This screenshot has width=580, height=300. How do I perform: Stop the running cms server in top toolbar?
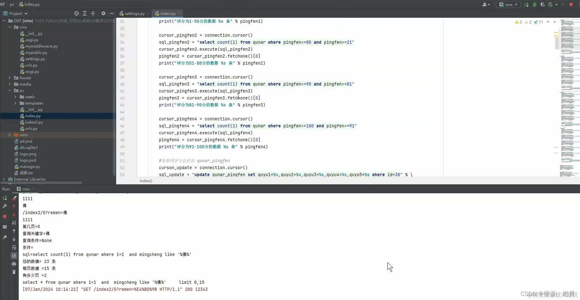(x=571, y=4)
